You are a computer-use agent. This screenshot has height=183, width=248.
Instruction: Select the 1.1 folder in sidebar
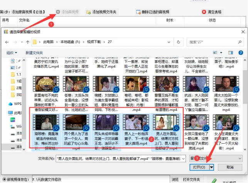point(16,75)
